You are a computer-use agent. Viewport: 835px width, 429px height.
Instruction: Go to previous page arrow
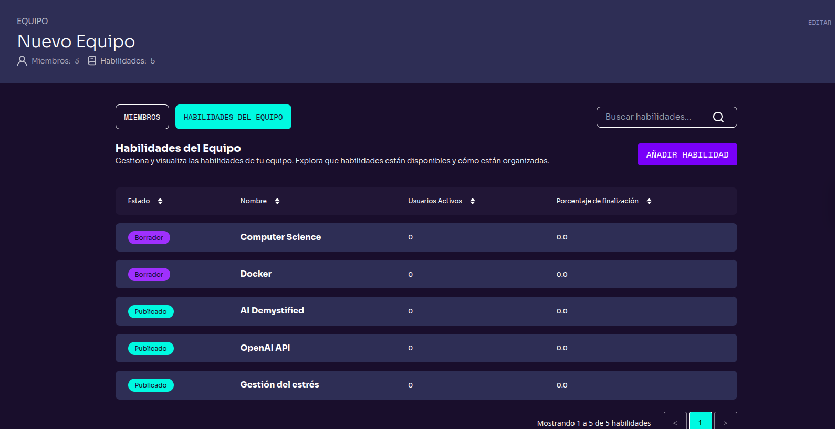tap(675, 422)
